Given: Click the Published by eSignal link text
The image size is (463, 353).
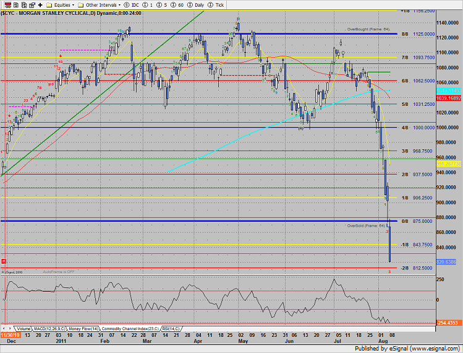Looking at the screenshot, I should (407, 349).
